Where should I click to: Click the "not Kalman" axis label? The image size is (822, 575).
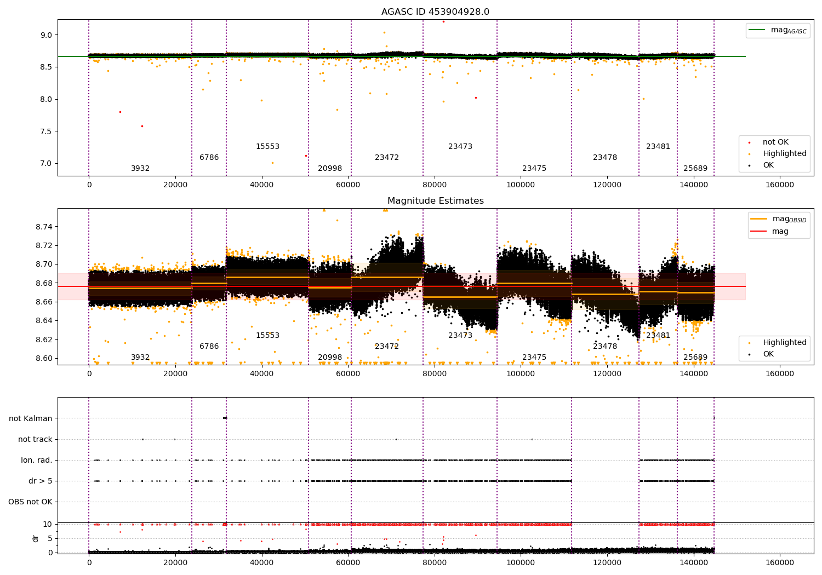pyautogui.click(x=31, y=418)
